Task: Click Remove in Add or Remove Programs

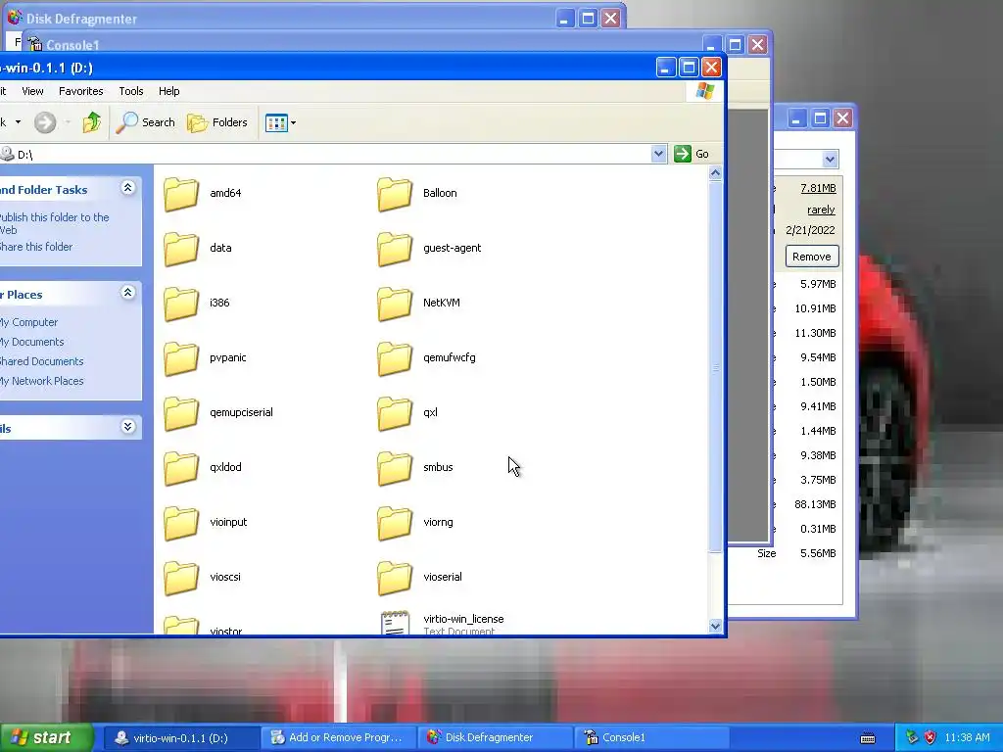Action: click(812, 257)
